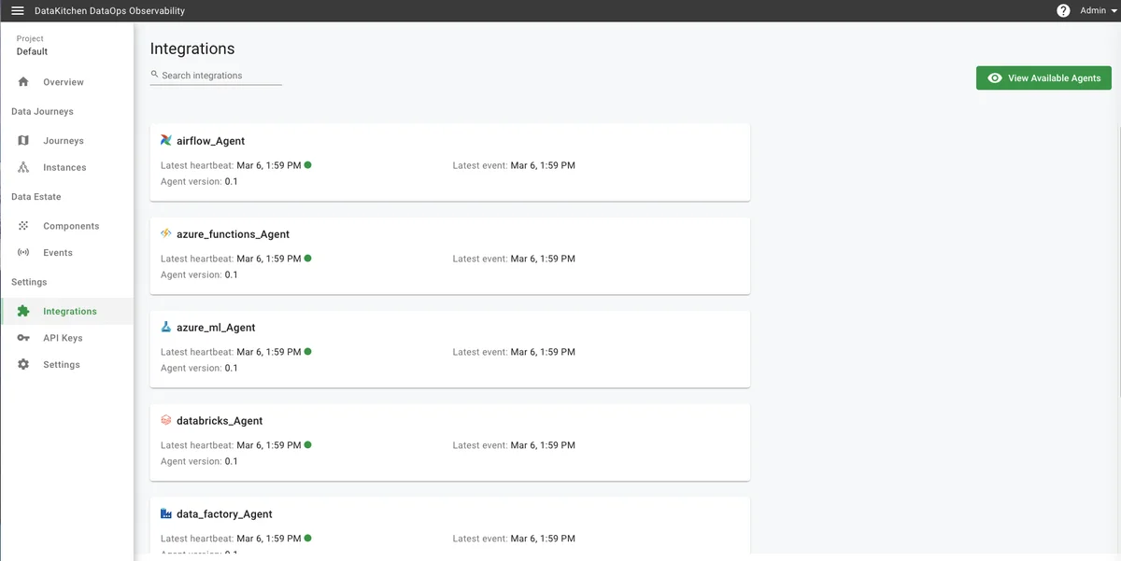Click the databricks_Agent logo icon
Viewport: 1121px width, 561px height.
(x=165, y=421)
